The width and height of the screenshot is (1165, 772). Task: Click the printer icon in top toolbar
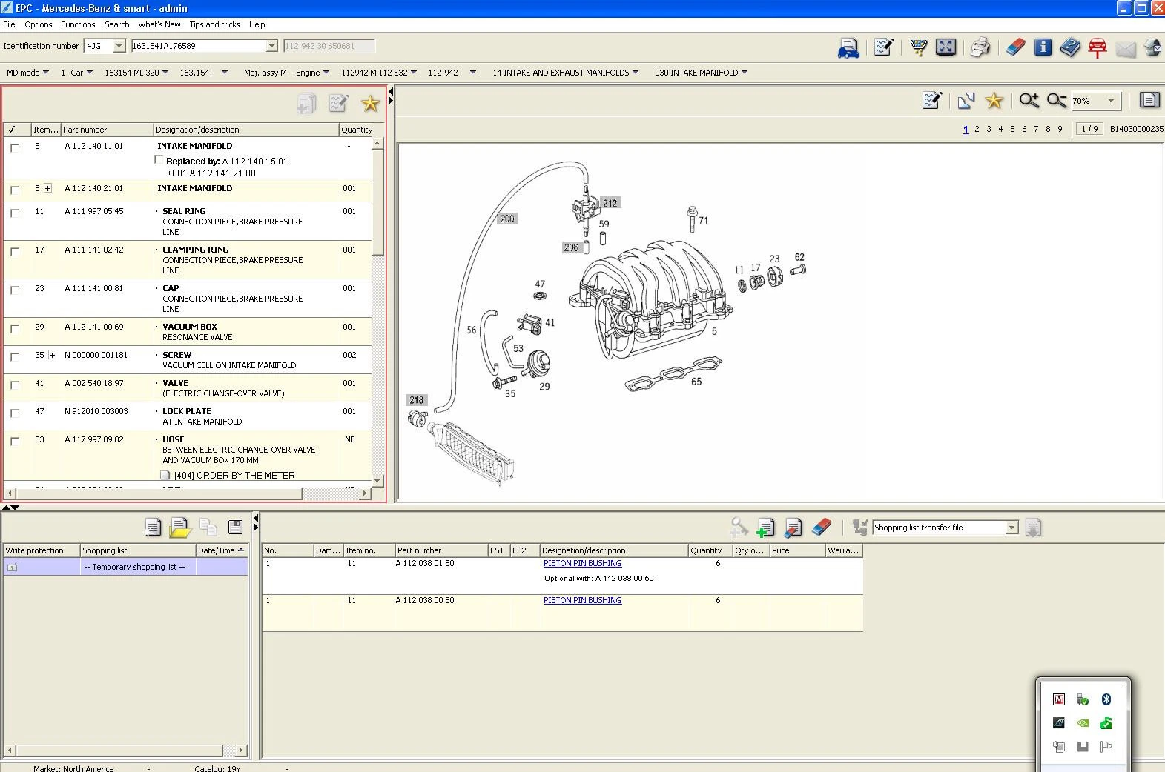[x=980, y=47]
